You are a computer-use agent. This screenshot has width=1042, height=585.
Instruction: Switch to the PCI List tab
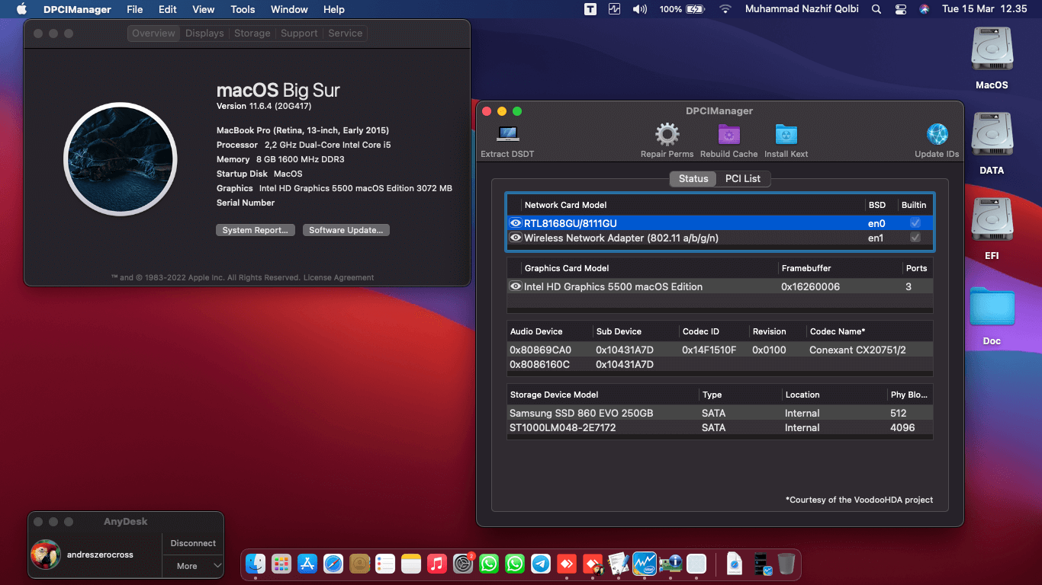click(744, 178)
